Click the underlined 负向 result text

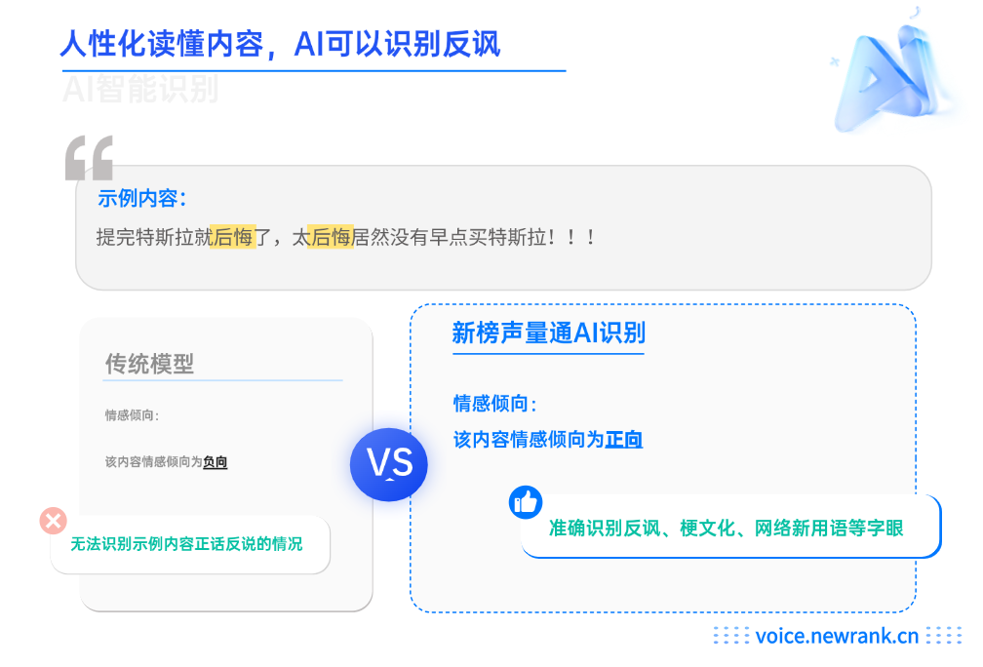click(215, 462)
